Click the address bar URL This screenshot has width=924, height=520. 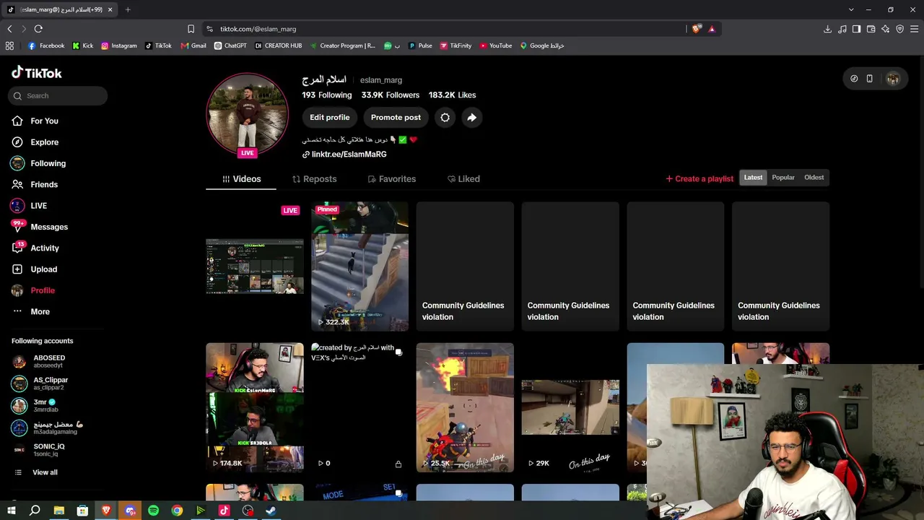pos(258,29)
